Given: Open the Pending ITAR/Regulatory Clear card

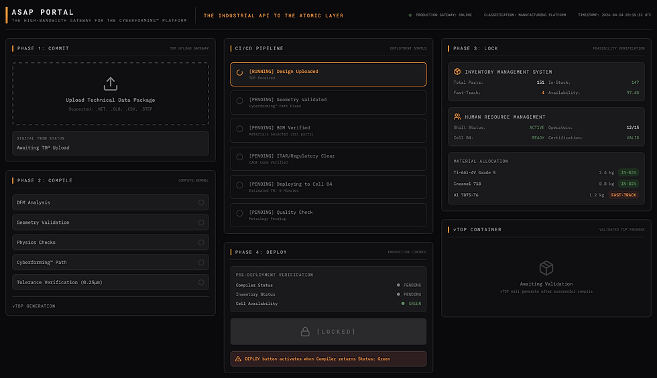Looking at the screenshot, I should pos(328,158).
